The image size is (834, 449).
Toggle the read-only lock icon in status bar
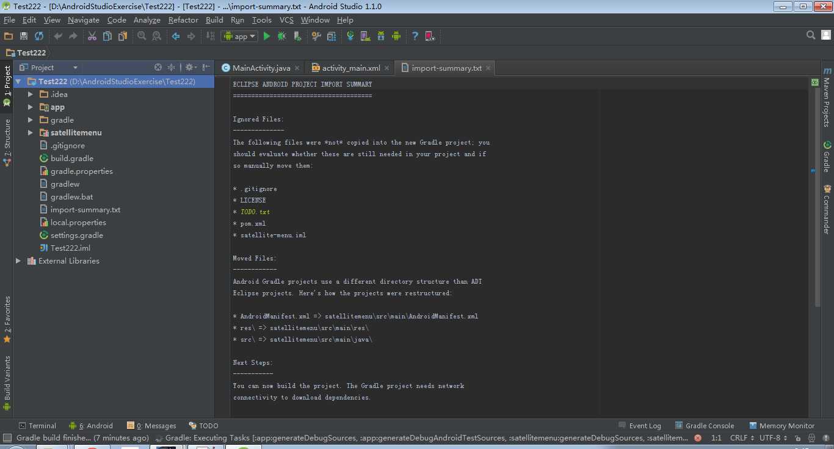798,437
